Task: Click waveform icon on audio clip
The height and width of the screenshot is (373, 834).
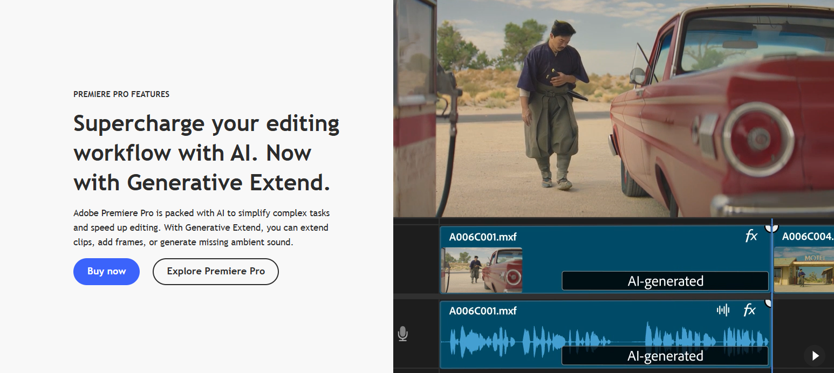Action: tap(723, 310)
